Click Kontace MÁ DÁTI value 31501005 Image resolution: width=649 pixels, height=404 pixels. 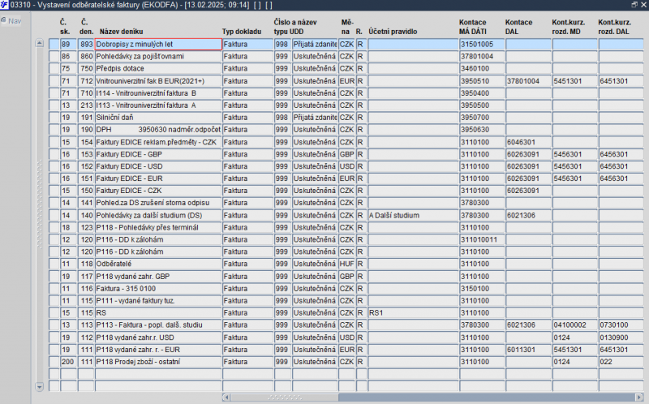click(482, 45)
